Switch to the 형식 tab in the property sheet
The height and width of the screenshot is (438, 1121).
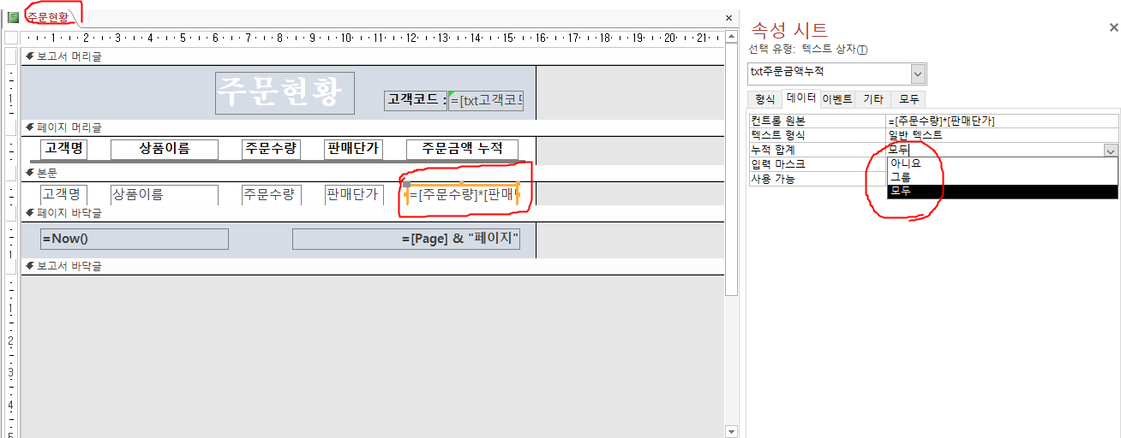pos(764,99)
